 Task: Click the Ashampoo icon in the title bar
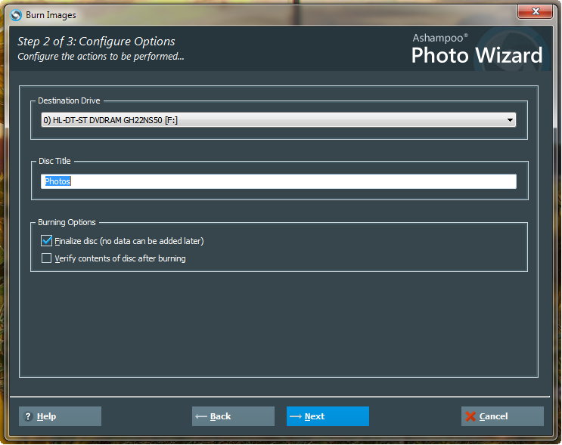[16, 14]
